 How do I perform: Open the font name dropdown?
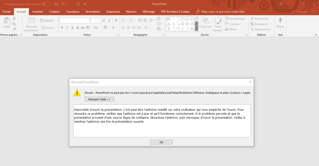(88, 20)
